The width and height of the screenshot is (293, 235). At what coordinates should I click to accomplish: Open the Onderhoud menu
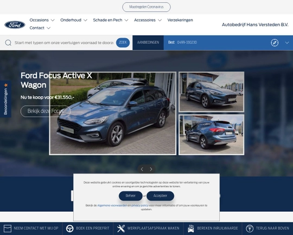coord(71,20)
